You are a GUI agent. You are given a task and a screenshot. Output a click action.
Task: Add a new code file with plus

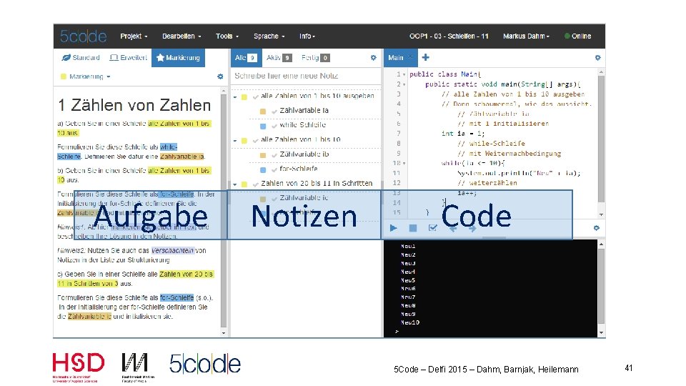point(425,57)
